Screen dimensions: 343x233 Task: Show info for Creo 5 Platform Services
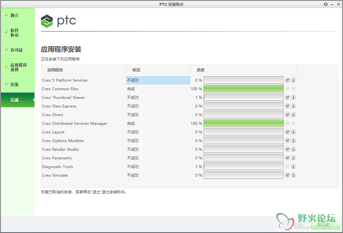(x=293, y=80)
